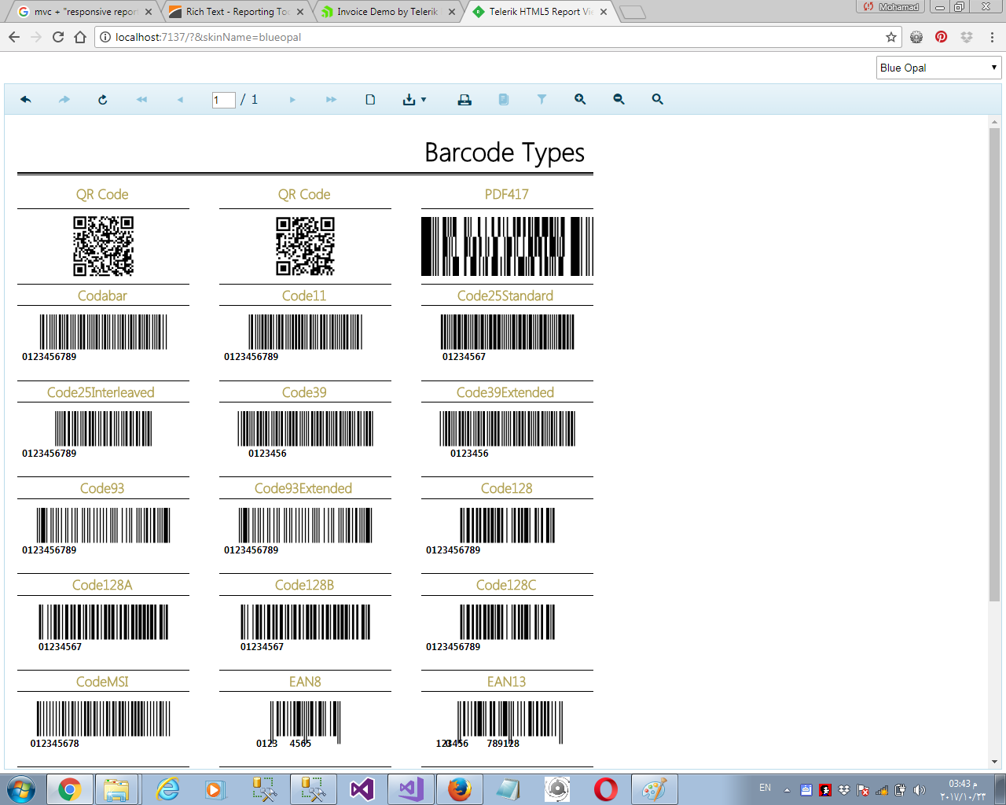The height and width of the screenshot is (805, 1006).
Task: Switch to the 'mvc + responsive report' Google tab
Action: click(x=85, y=12)
